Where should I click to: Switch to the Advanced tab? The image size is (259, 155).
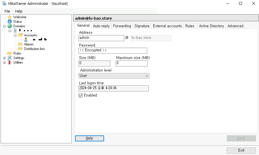click(x=235, y=26)
